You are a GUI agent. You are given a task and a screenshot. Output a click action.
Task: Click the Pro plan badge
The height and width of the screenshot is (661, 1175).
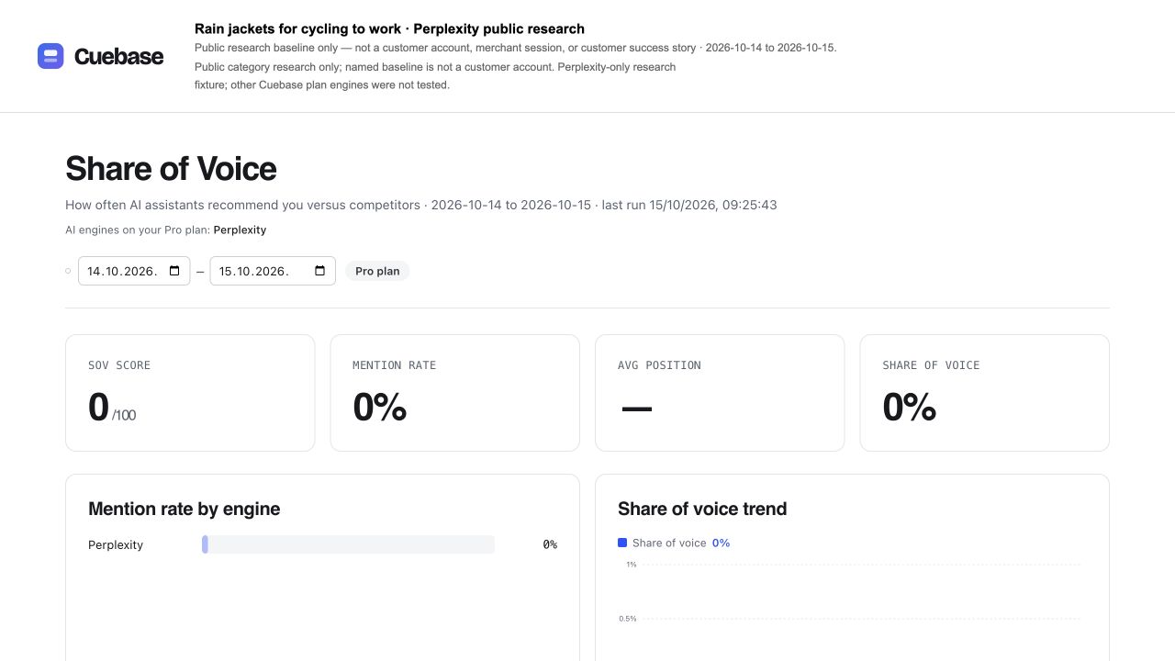click(x=377, y=271)
